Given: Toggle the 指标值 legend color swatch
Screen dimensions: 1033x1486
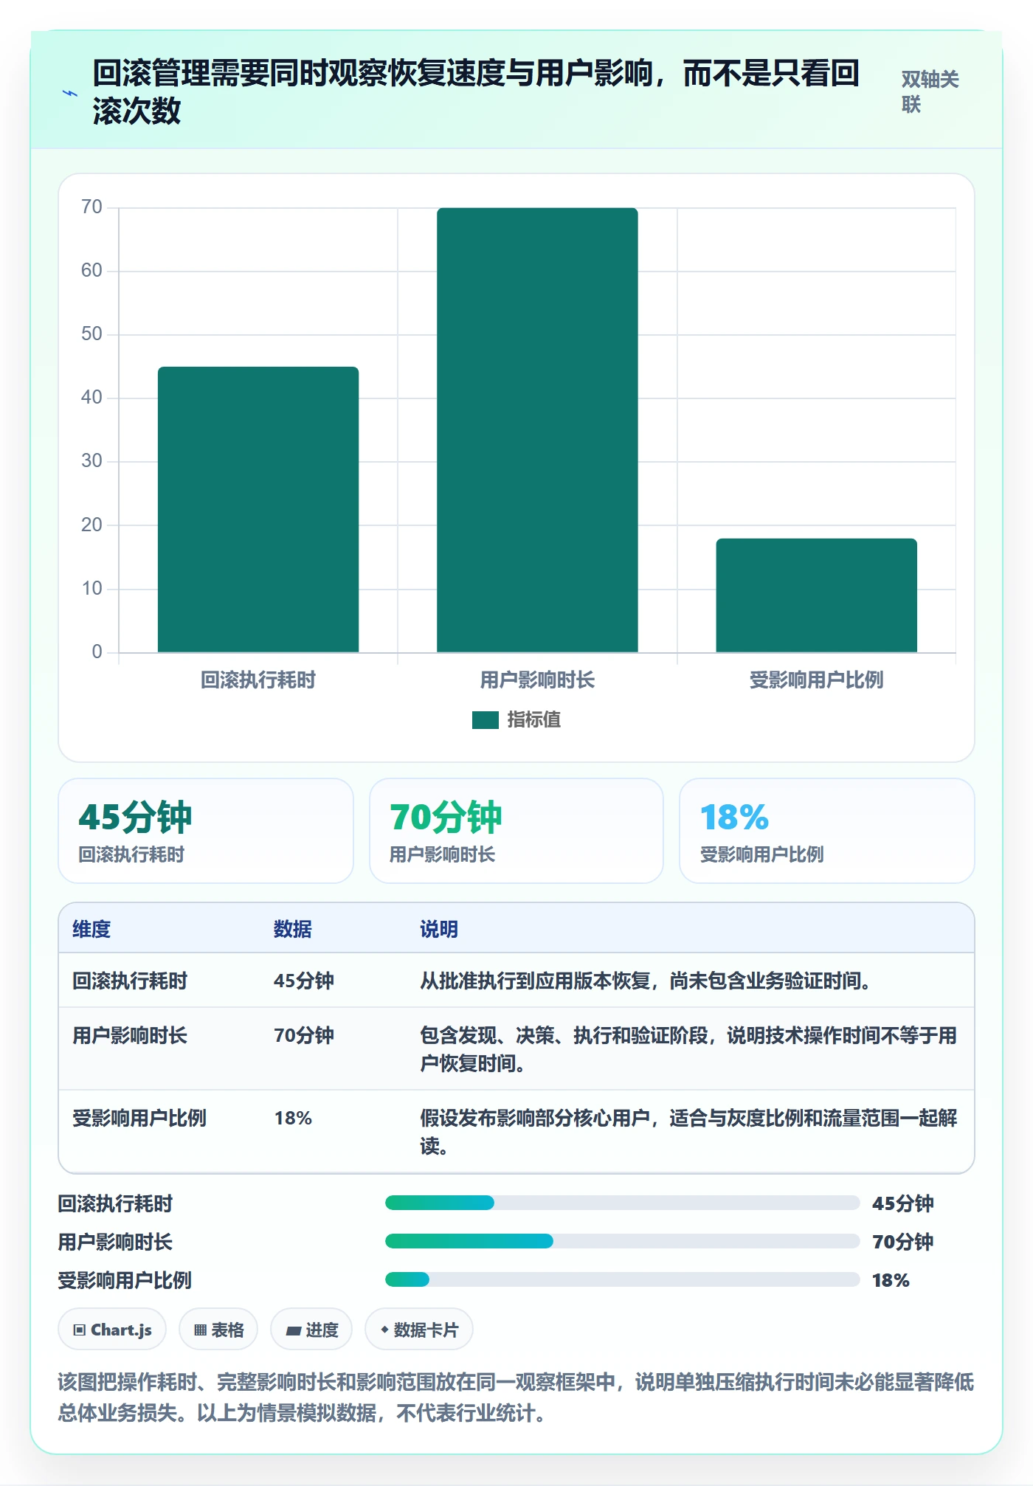Looking at the screenshot, I should pos(486,719).
